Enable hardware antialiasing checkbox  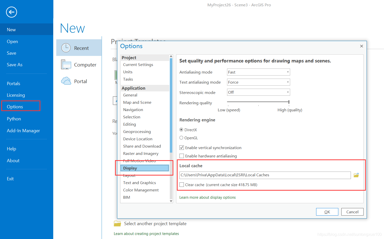(182, 156)
